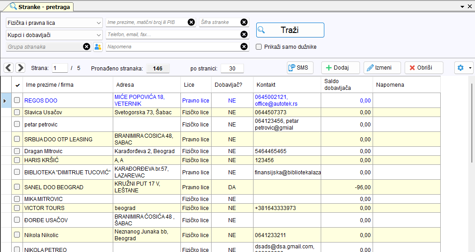Select the DA supplier cell for SANEL

[x=232, y=187]
